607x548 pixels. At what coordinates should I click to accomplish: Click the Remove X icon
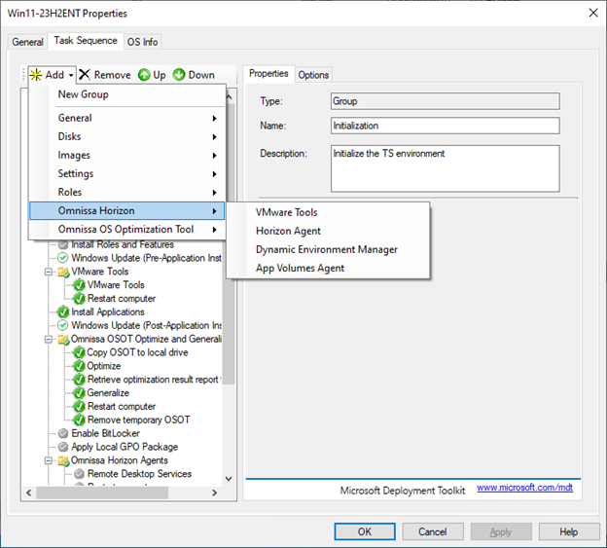[85, 74]
